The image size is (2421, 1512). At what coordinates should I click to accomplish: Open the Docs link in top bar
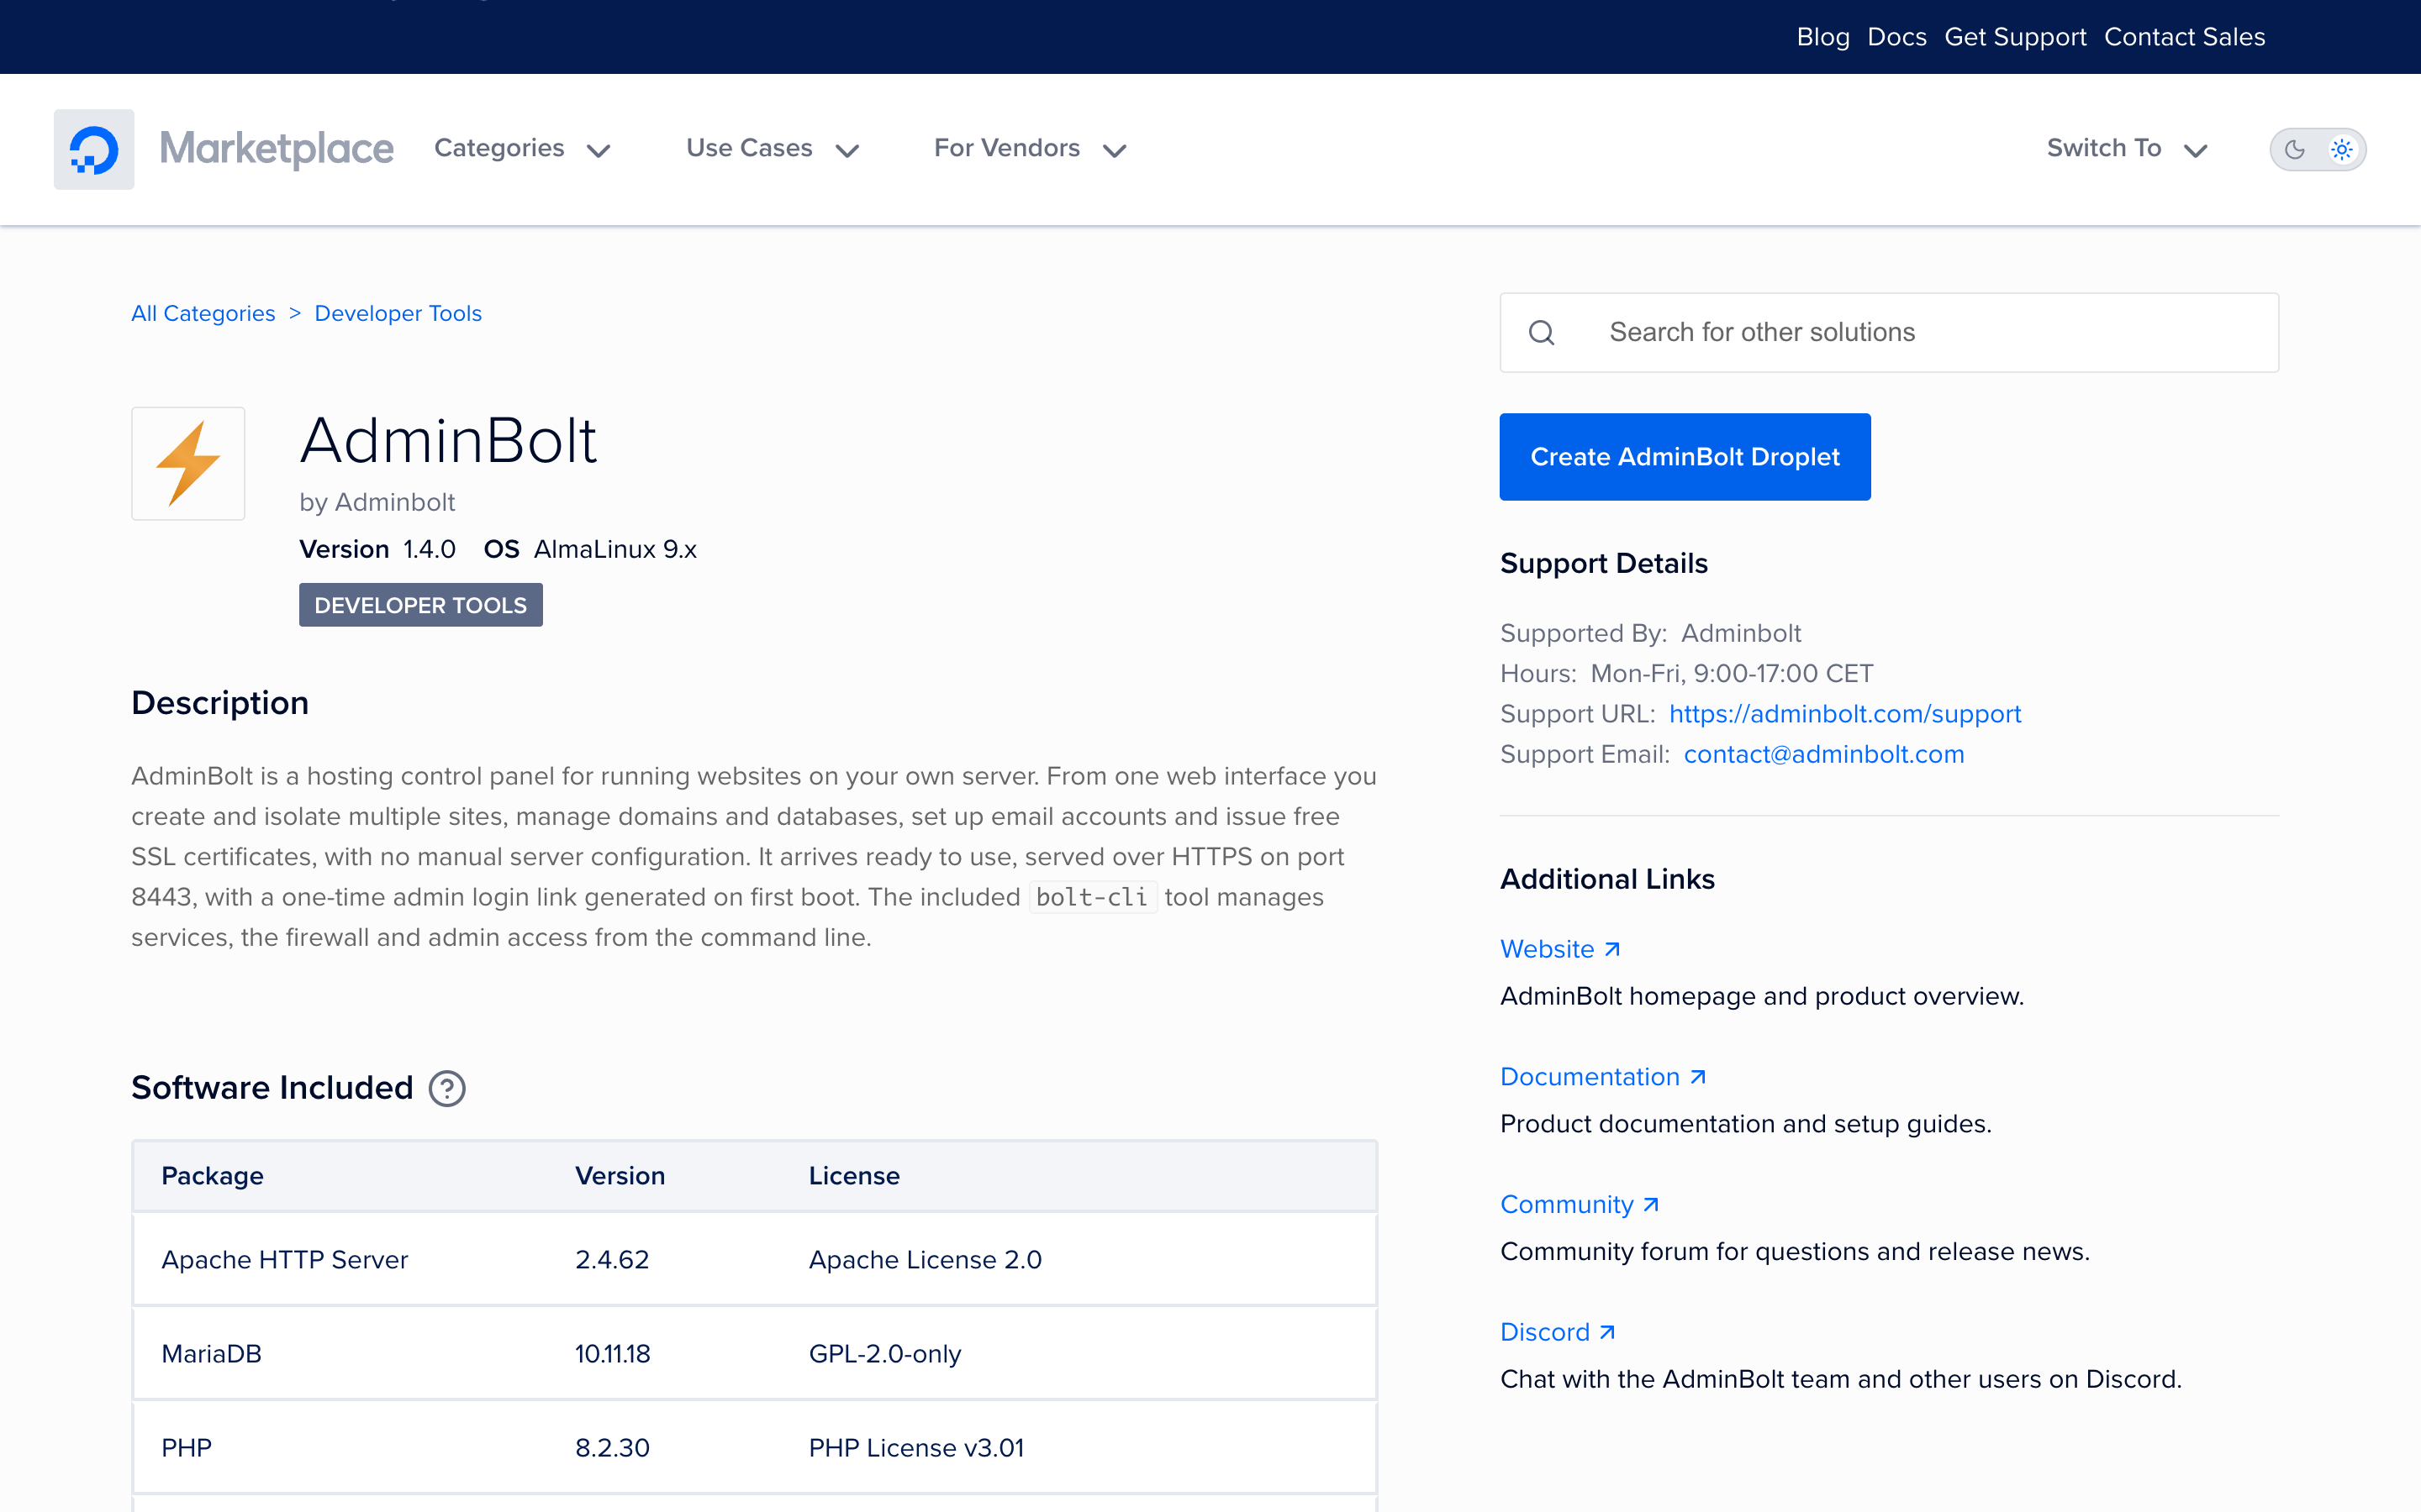pyautogui.click(x=1896, y=37)
